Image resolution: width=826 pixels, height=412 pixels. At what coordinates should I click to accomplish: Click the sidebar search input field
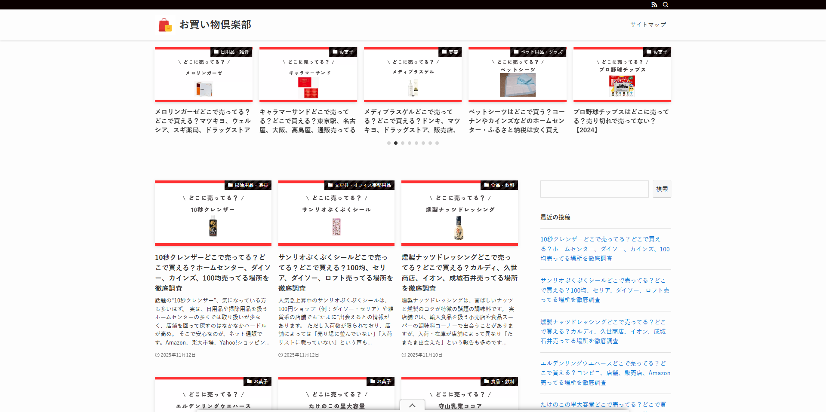[x=594, y=189]
